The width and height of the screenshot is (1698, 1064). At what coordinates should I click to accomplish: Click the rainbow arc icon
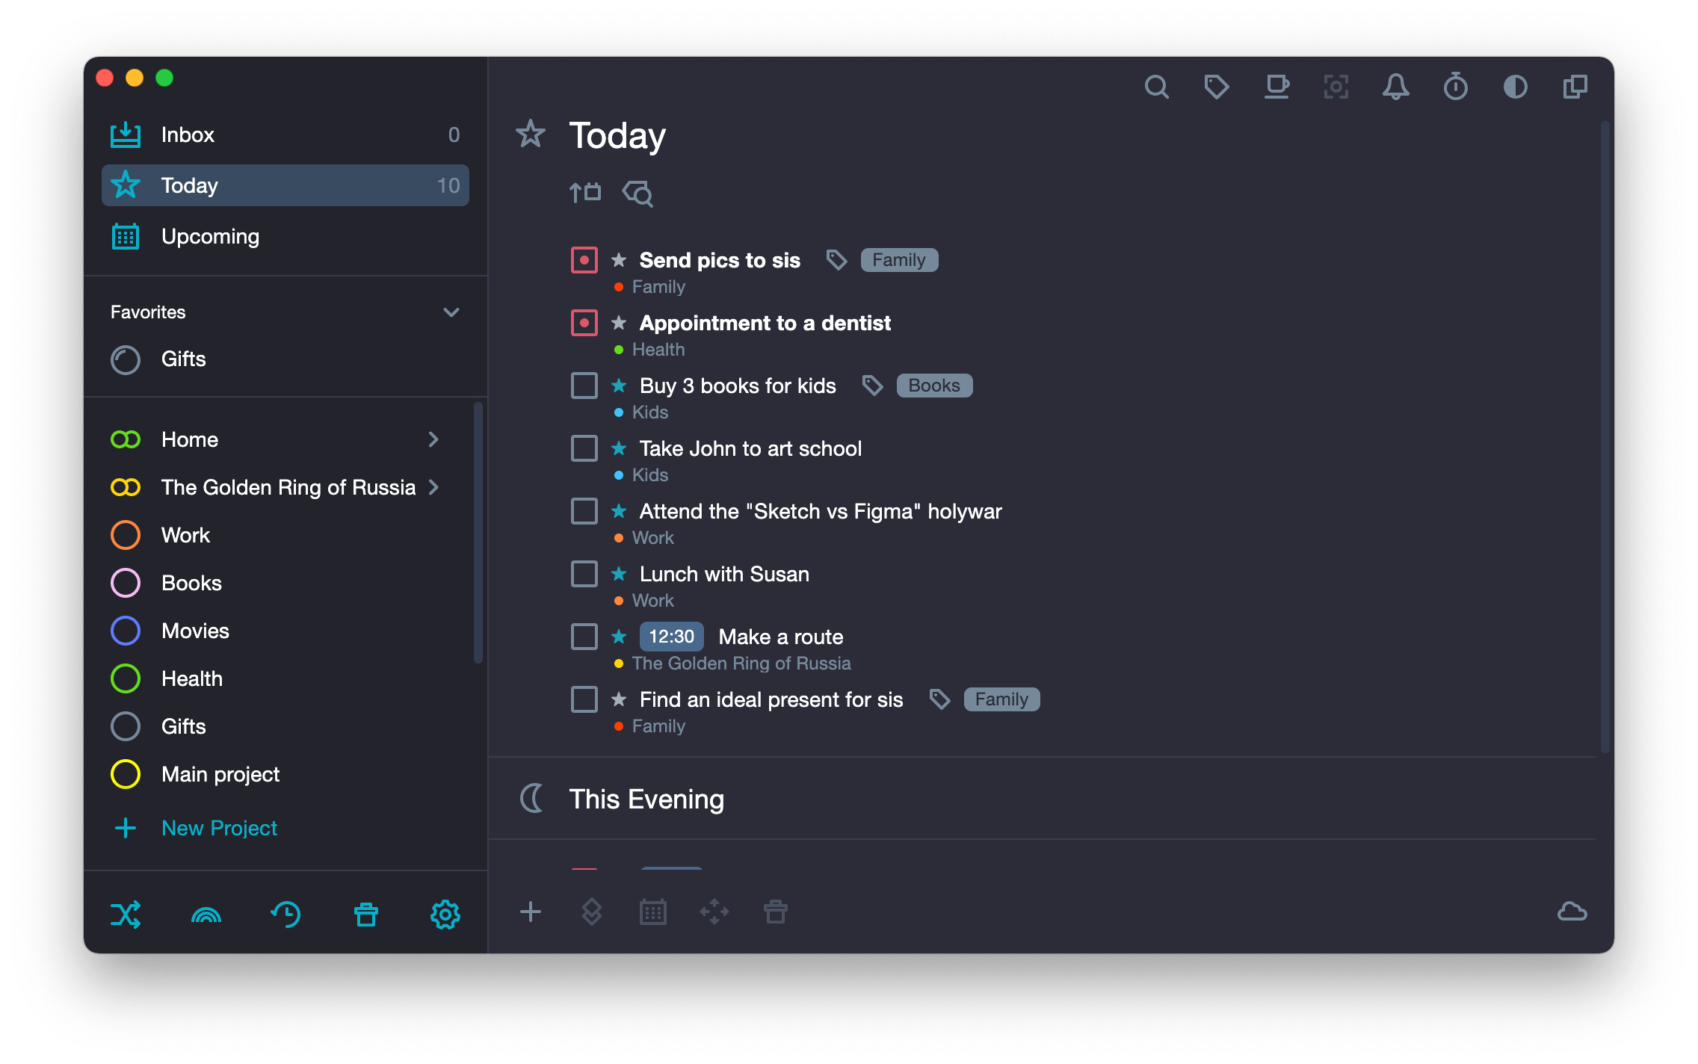(206, 915)
